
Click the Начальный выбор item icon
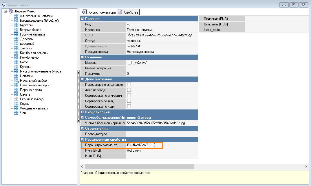pyautogui.click(x=16, y=81)
